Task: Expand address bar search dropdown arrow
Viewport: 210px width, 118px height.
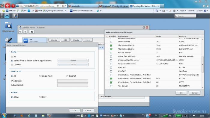Action: pyautogui.click(x=60, y=6)
